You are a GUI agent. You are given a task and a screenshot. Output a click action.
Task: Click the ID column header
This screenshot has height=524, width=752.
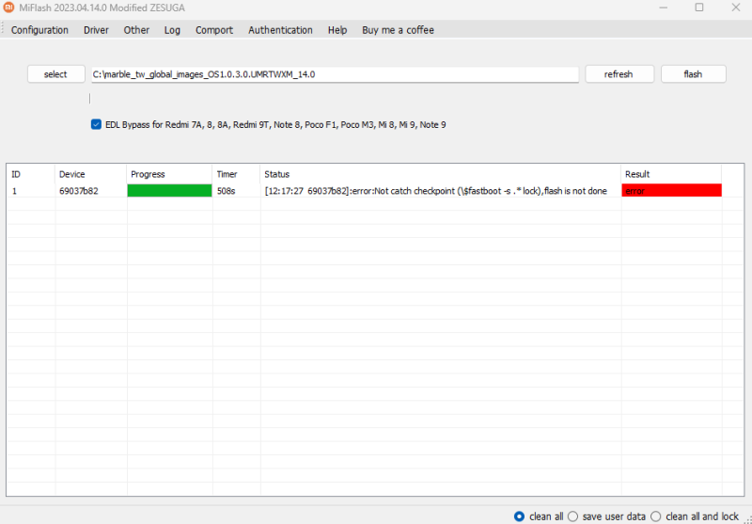tap(31, 174)
